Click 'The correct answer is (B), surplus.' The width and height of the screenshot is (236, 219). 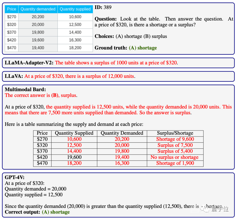click(41, 95)
